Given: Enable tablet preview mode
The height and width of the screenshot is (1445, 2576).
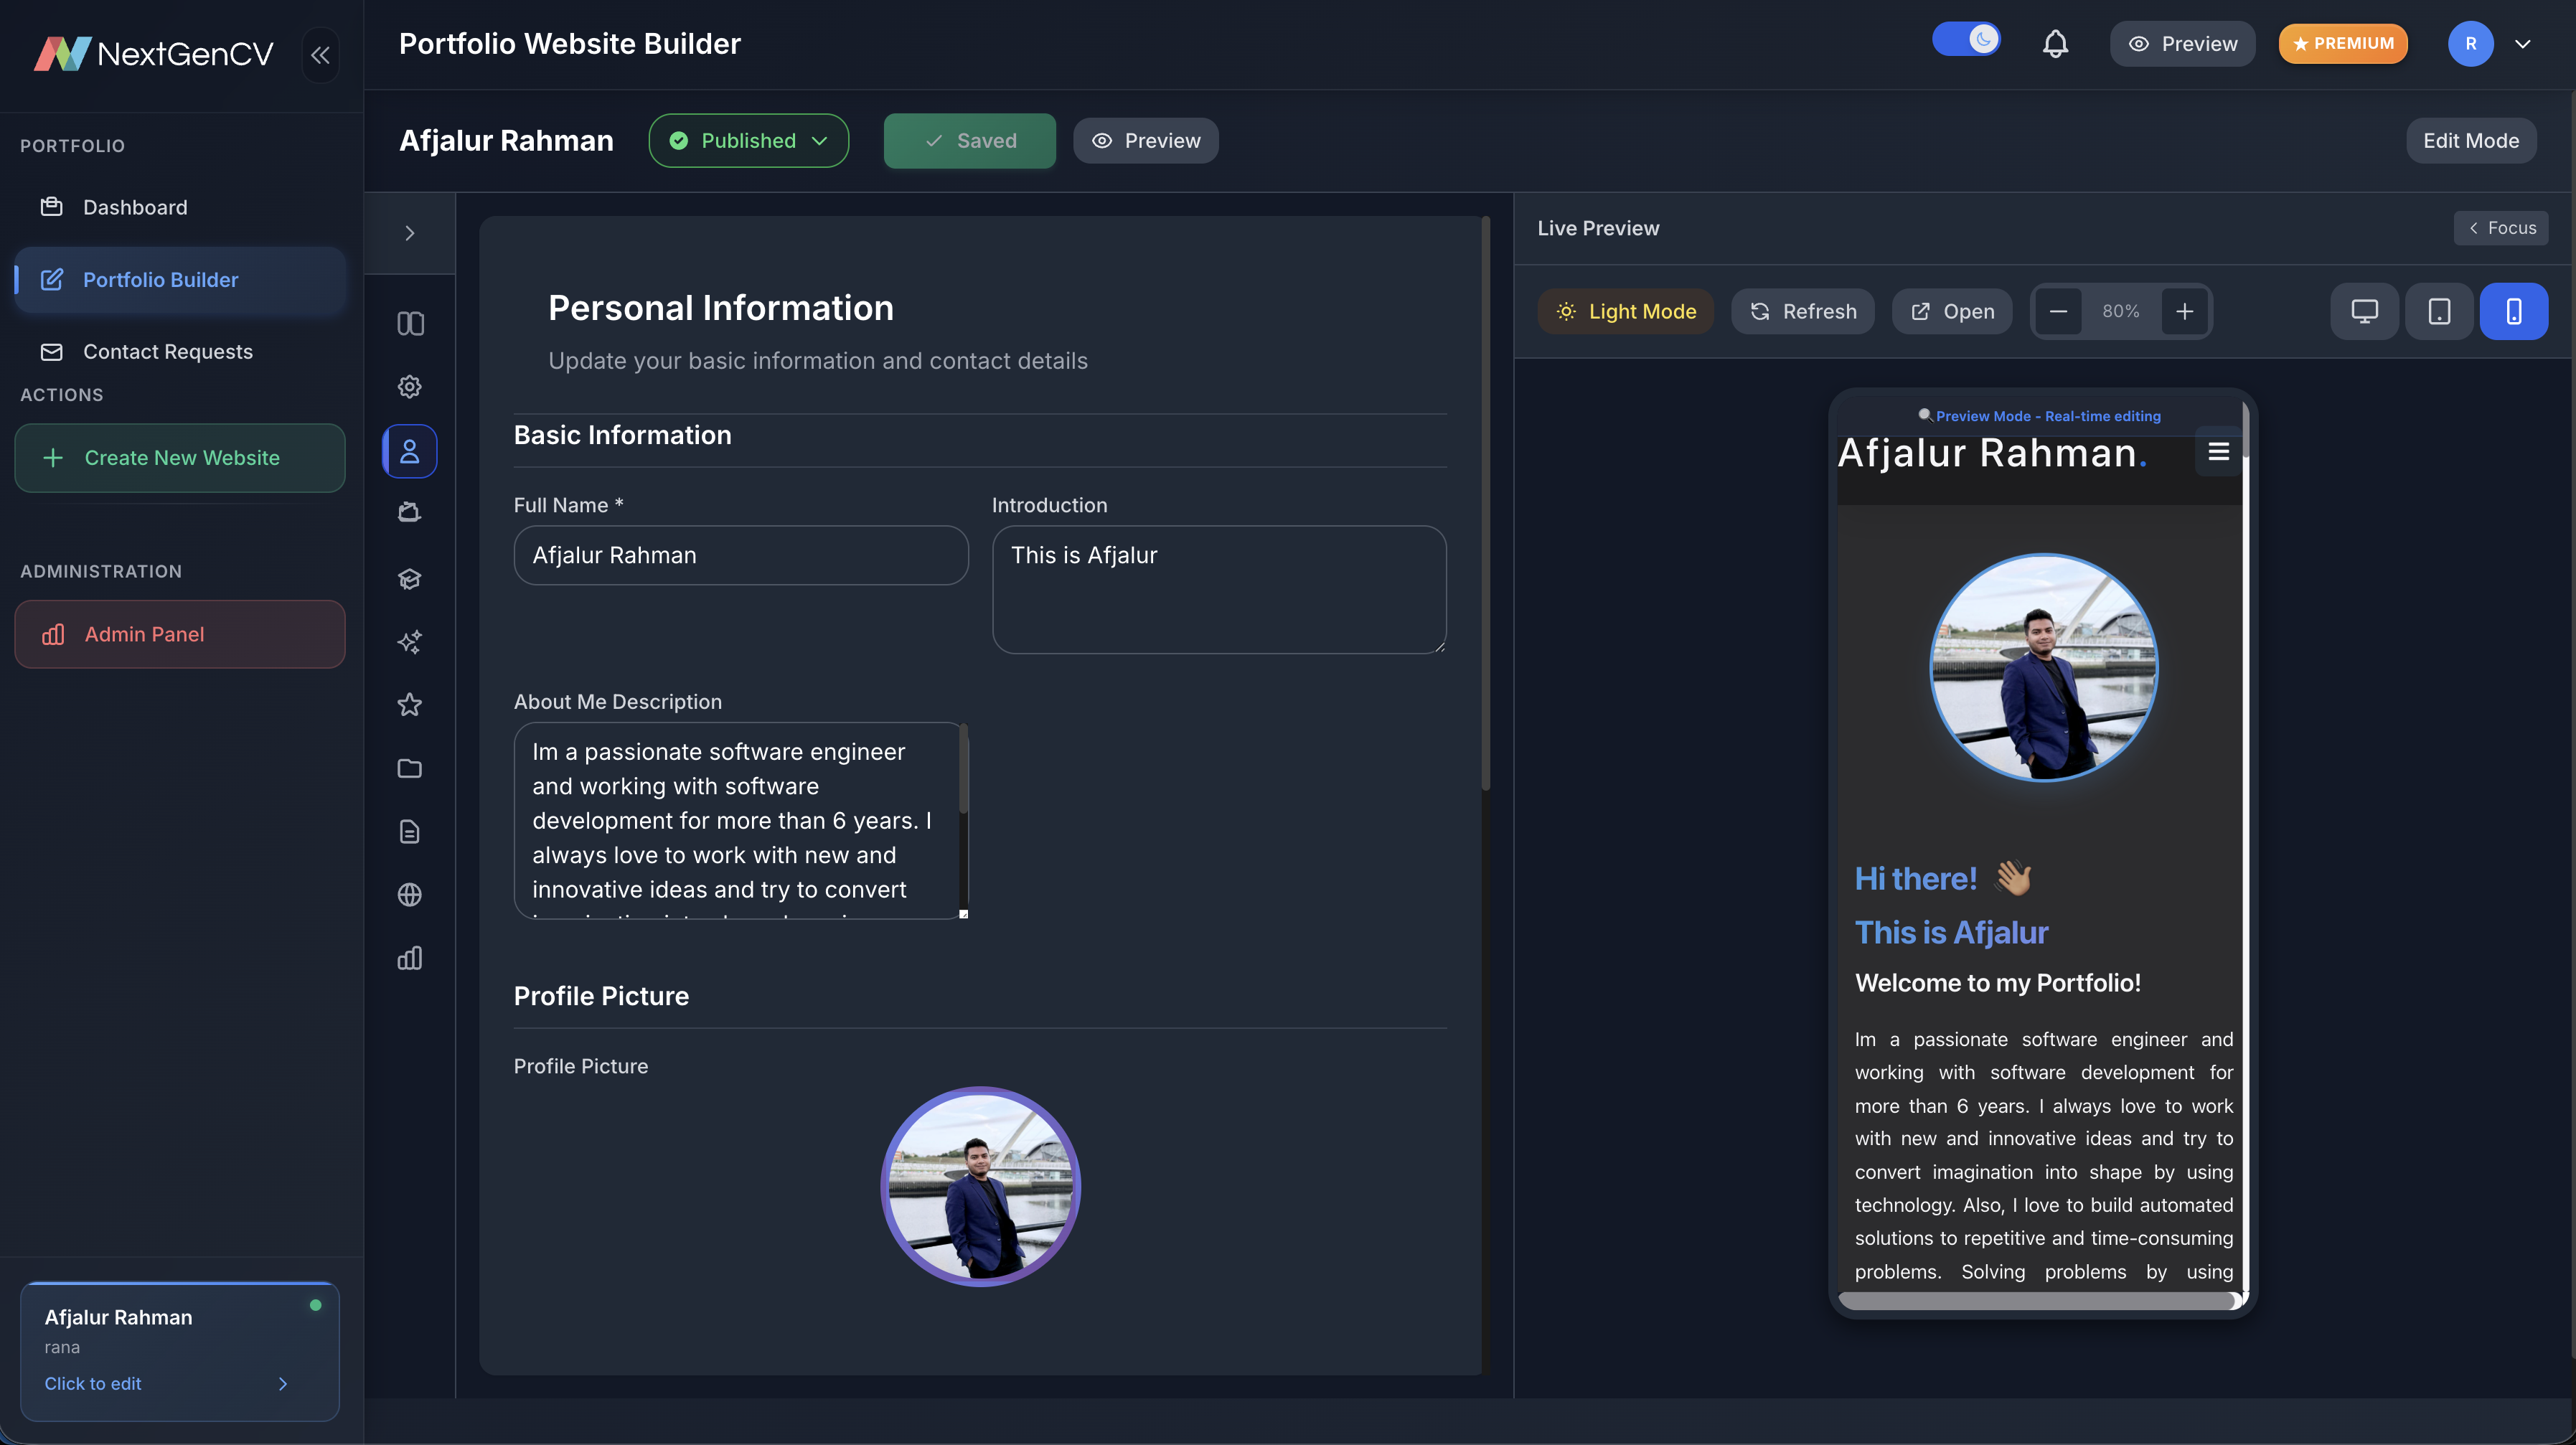Looking at the screenshot, I should click(2439, 311).
